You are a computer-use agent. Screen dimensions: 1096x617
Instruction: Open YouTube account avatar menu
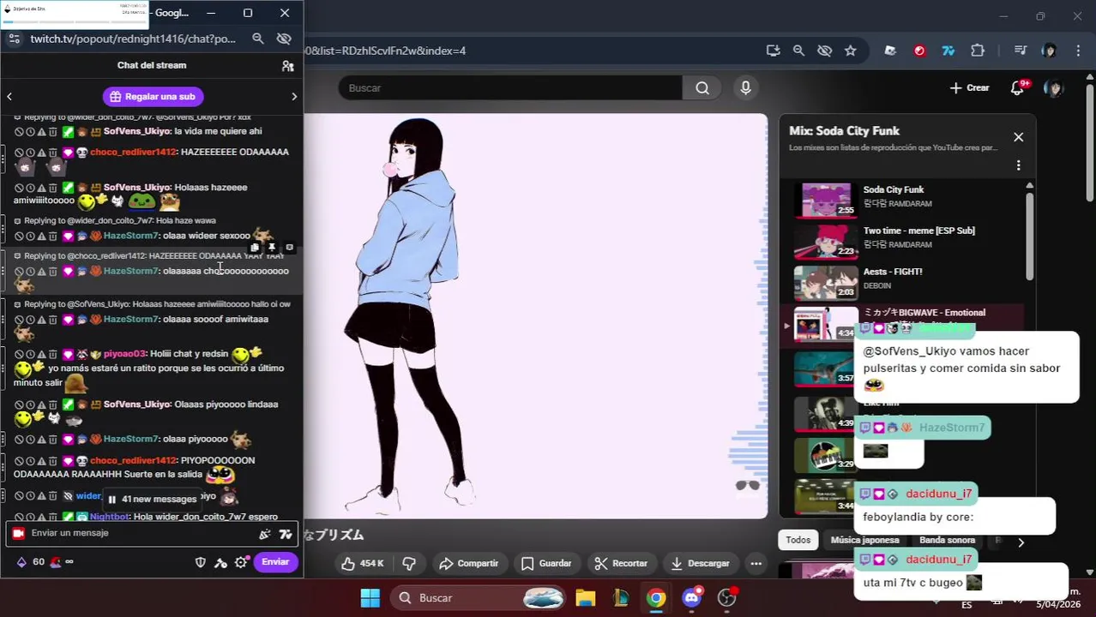click(1053, 88)
